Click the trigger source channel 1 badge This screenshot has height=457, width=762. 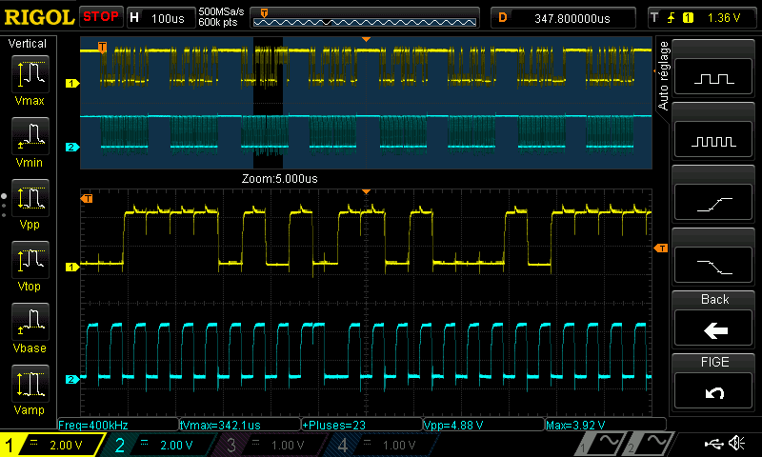[688, 18]
